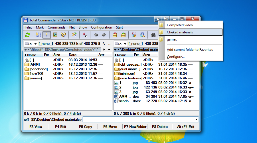The height and width of the screenshot is (143, 257).
Task: Click the folder history icon in title bar
Action: [166, 19]
